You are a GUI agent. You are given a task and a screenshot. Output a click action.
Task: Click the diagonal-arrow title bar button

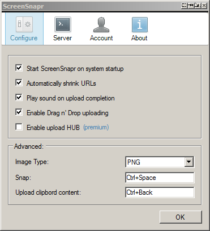[198, 6]
